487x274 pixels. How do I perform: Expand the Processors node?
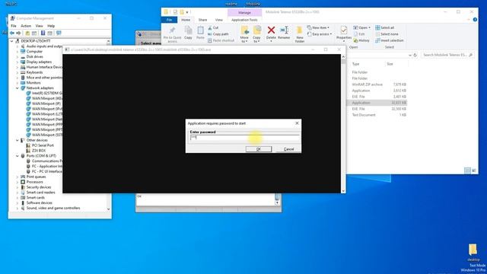tap(18, 182)
